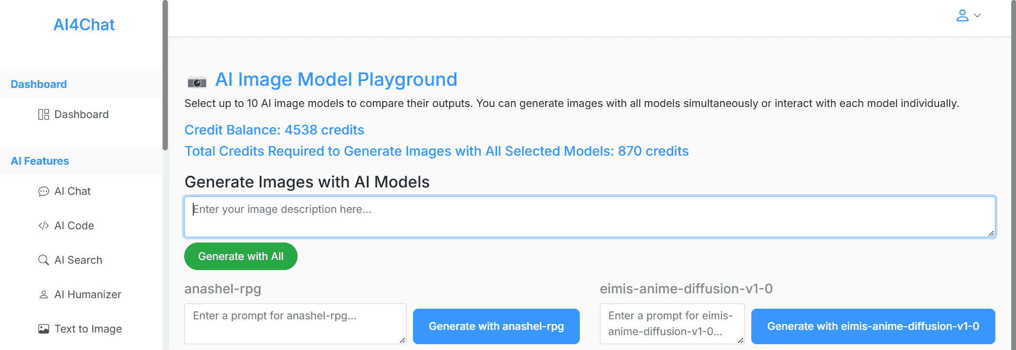Click the sidebar vertical scrollbar thumb
Image resolution: width=1016 pixels, height=350 pixels.
(x=165, y=75)
